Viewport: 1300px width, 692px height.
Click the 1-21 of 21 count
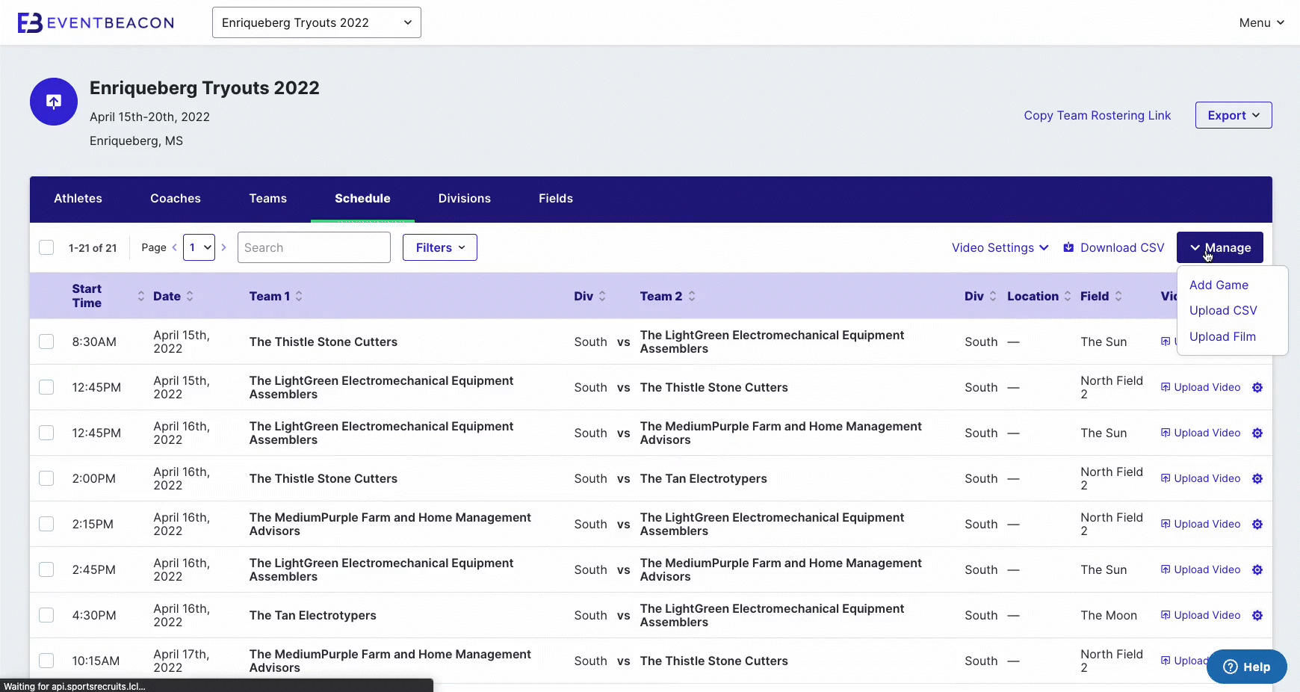point(93,248)
